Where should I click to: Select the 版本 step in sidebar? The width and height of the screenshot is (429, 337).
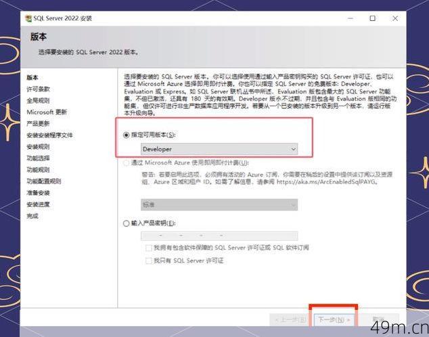click(32, 78)
